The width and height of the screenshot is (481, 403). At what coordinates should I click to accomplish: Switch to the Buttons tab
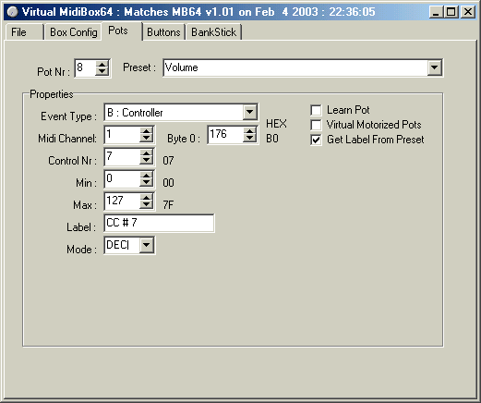point(163,32)
